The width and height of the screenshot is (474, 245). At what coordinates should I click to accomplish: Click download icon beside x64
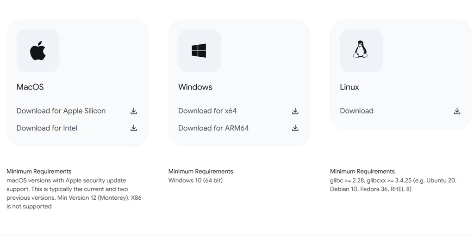[295, 111]
